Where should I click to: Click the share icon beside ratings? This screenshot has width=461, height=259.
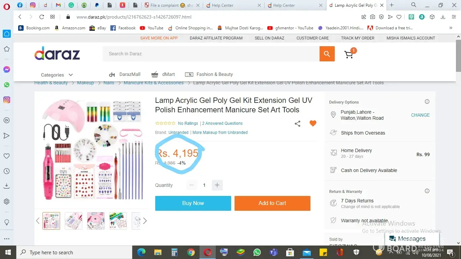(x=297, y=124)
